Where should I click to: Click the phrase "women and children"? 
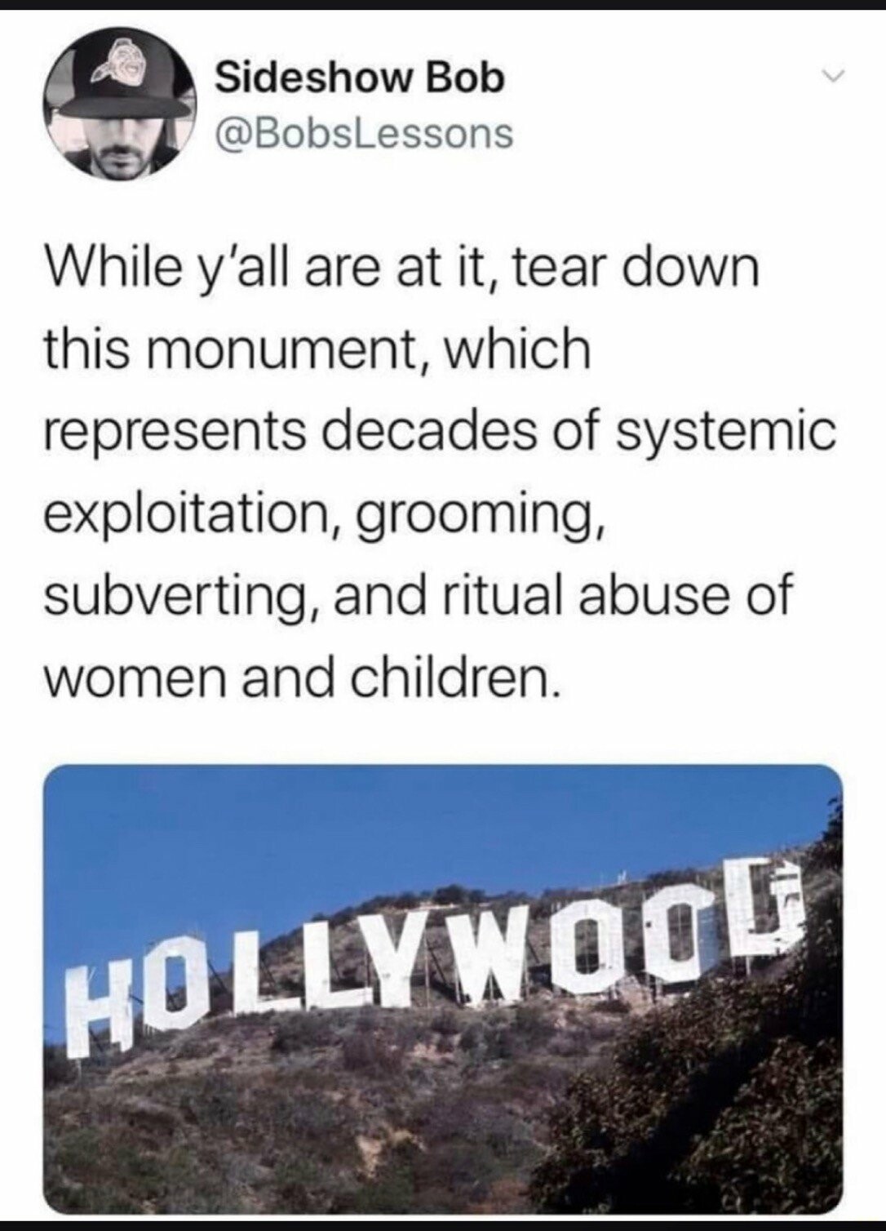click(x=302, y=678)
